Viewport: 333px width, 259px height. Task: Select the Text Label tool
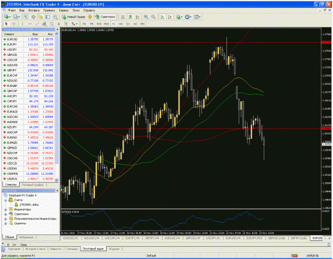pyautogui.click(x=66, y=24)
